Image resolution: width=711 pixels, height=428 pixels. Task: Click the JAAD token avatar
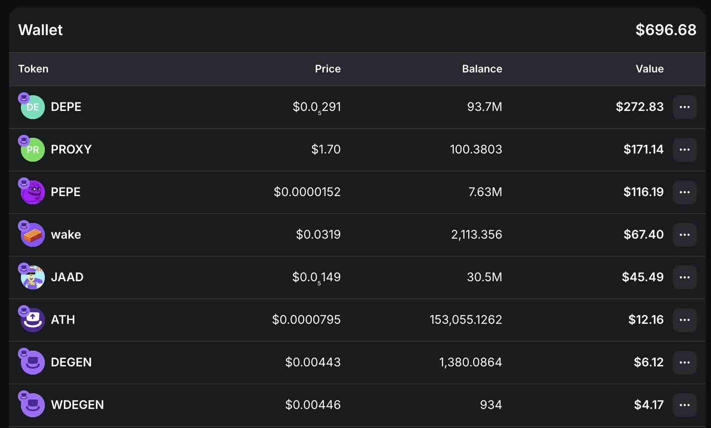pos(33,277)
